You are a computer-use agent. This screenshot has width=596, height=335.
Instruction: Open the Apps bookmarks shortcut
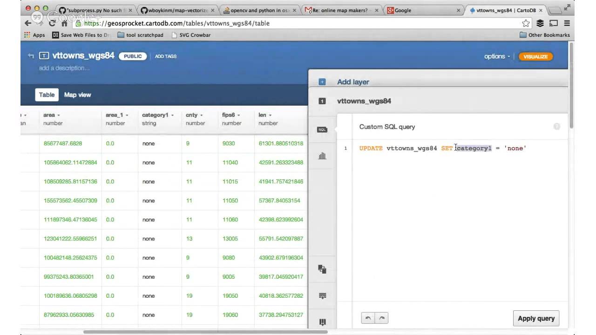pos(35,35)
